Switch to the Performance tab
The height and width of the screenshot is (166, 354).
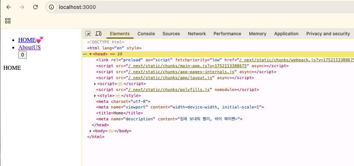pyautogui.click(x=227, y=34)
